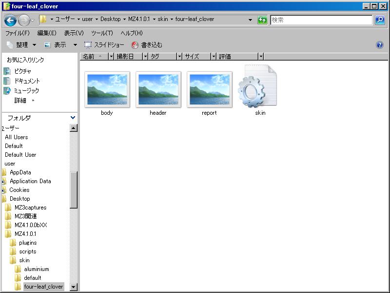This screenshot has width=390, height=293.
Task: Open the 表示 views dropdown in toolbar
Action: click(60, 45)
